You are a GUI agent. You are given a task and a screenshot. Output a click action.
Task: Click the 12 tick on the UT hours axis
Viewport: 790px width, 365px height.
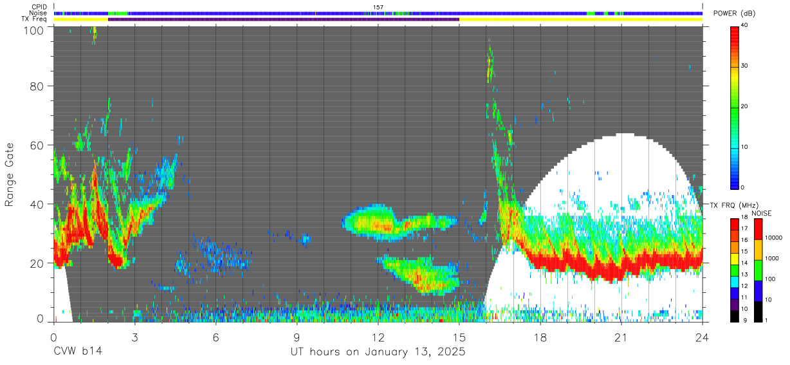pos(378,337)
